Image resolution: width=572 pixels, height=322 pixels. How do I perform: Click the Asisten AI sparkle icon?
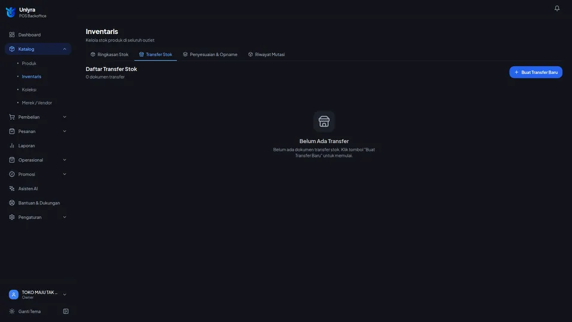(12, 189)
